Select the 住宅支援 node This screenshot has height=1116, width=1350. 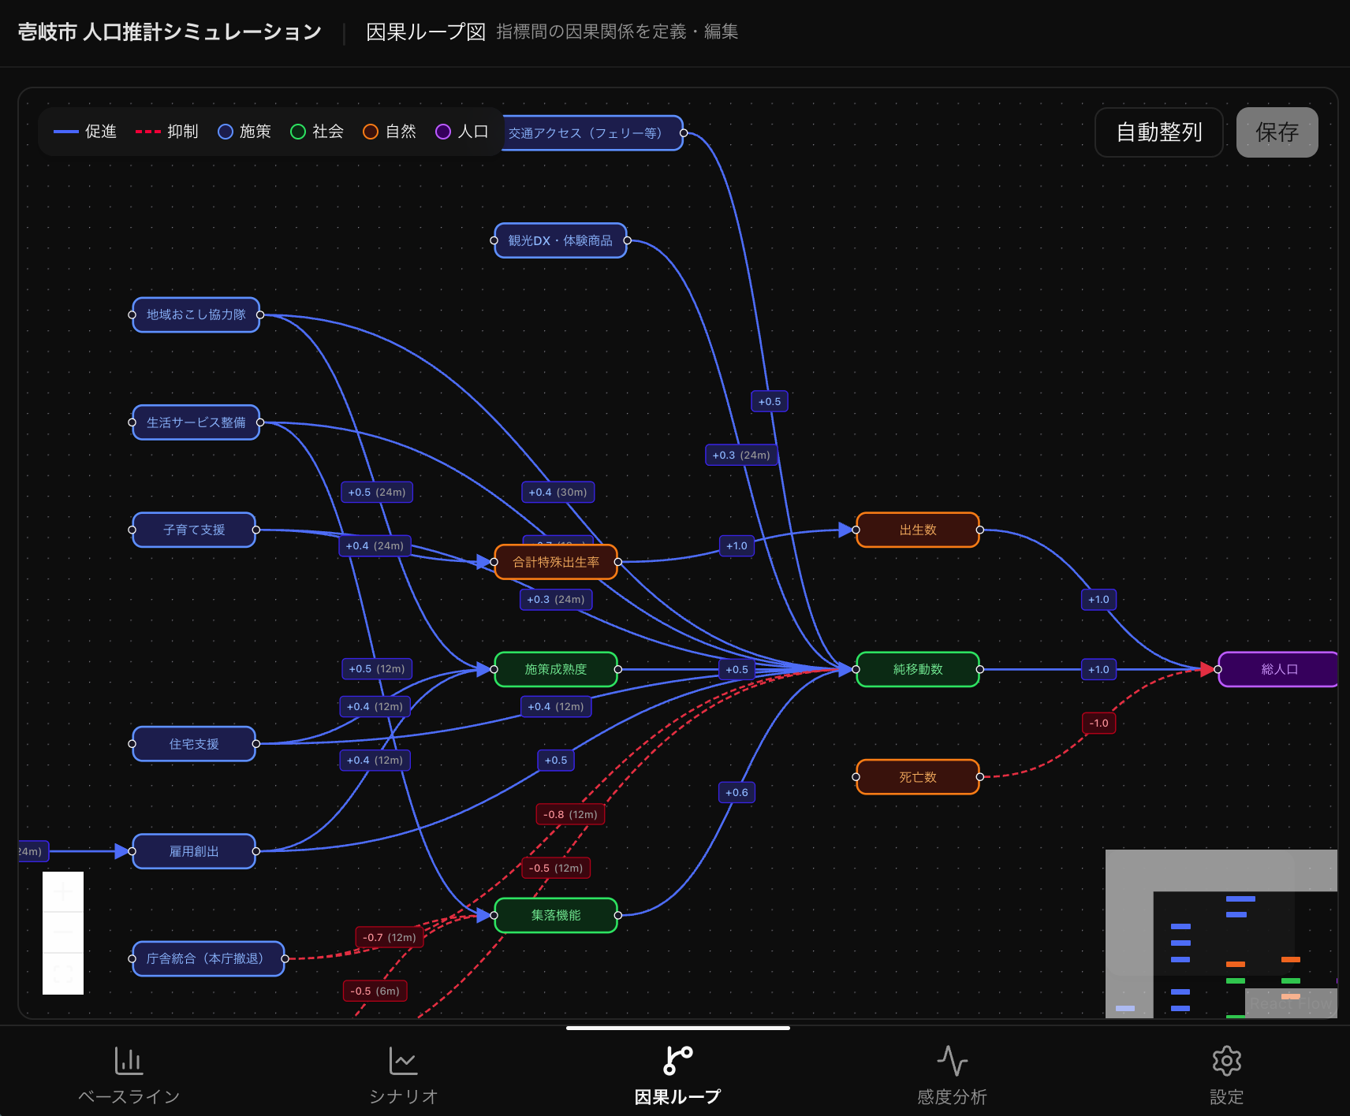tap(194, 744)
